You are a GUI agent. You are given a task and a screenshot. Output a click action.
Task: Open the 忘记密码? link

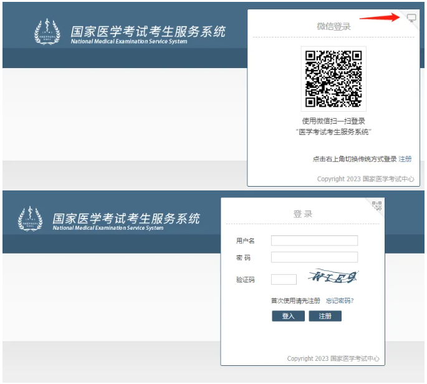click(x=340, y=301)
